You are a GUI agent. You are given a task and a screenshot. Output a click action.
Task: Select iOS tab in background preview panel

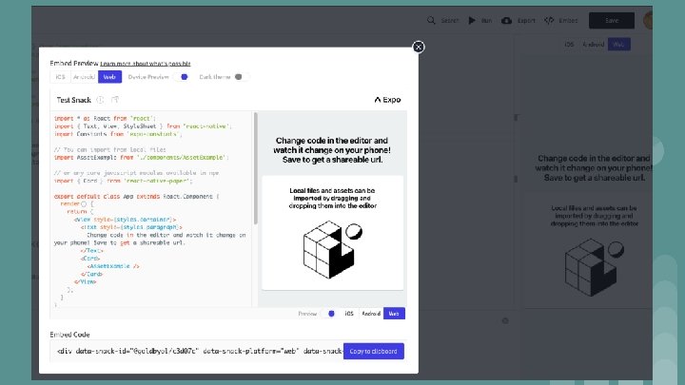(569, 45)
